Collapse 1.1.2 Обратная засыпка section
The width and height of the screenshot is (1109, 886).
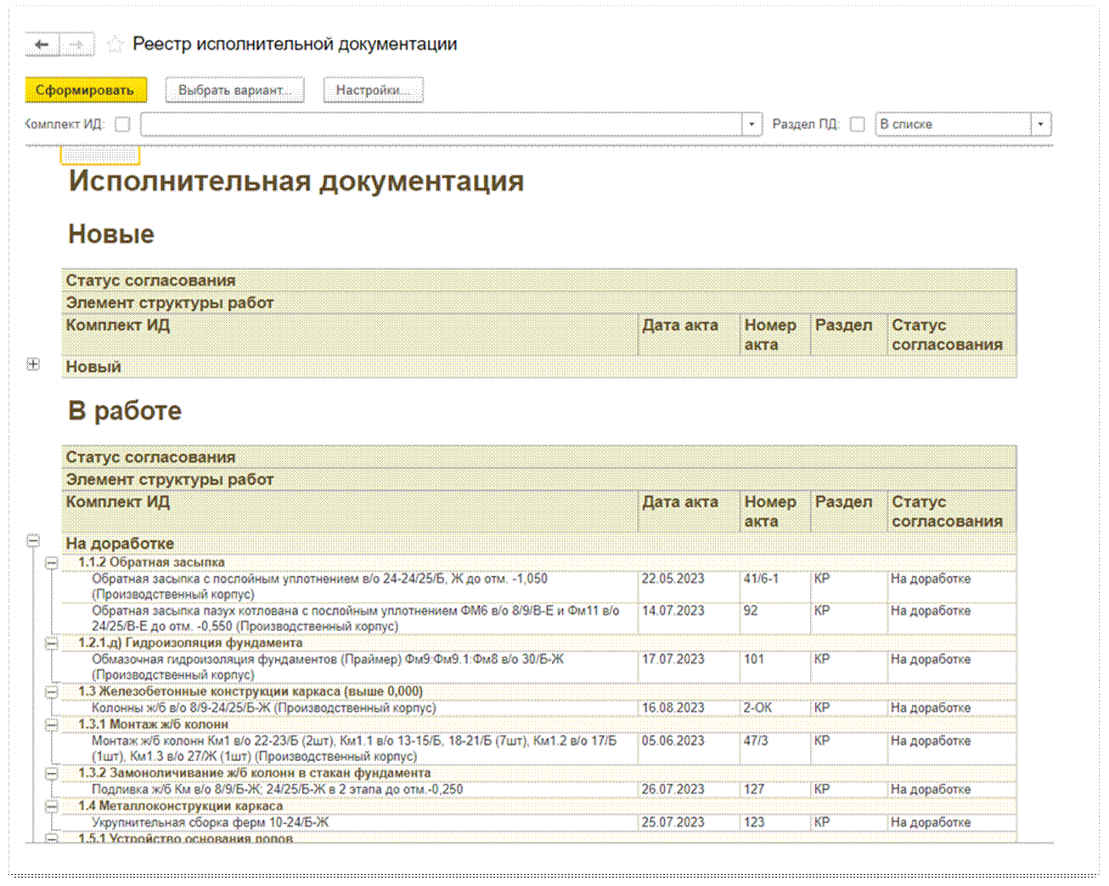coord(52,562)
